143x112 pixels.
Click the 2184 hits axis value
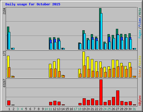[4, 11]
